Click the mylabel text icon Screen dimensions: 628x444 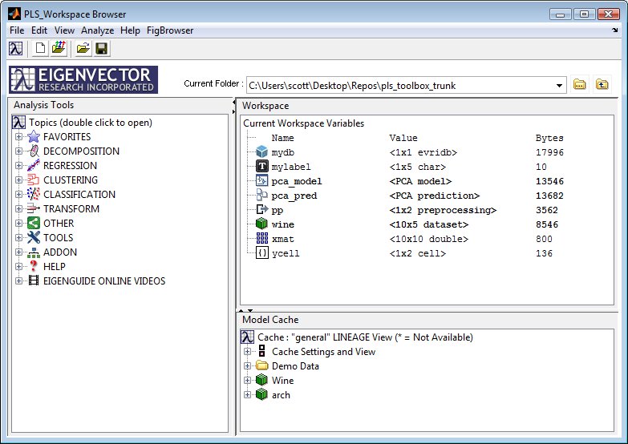click(x=262, y=167)
